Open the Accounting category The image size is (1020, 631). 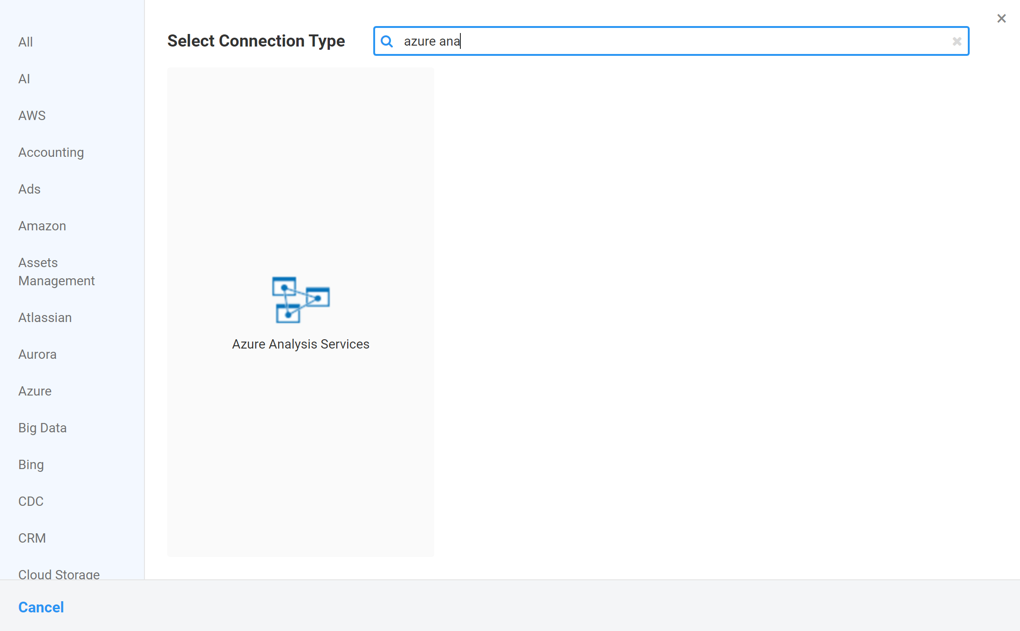click(x=51, y=152)
